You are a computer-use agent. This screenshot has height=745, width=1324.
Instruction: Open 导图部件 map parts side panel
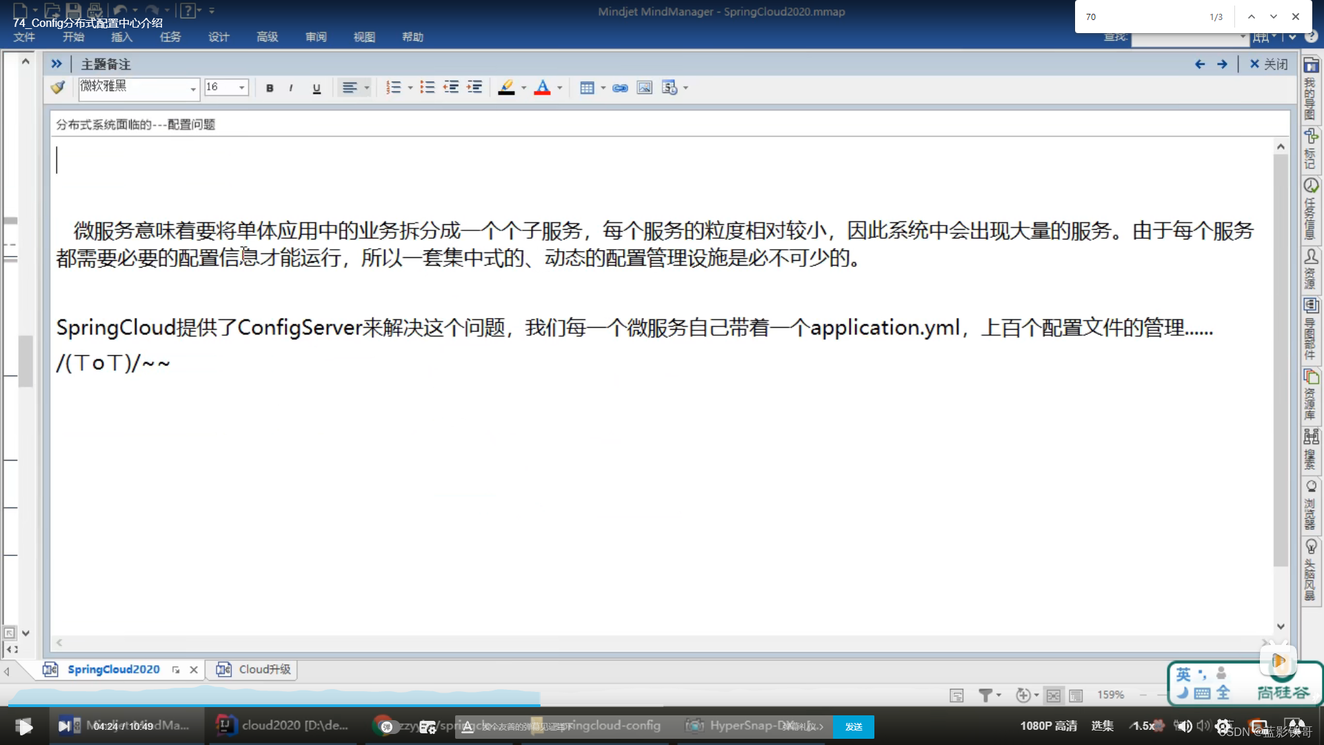click(x=1311, y=329)
